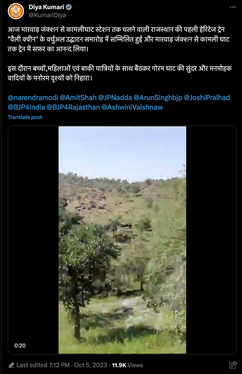242x374 pixels.
Task: Open the @BJP4Rajasthan mention
Action: click(x=73, y=107)
